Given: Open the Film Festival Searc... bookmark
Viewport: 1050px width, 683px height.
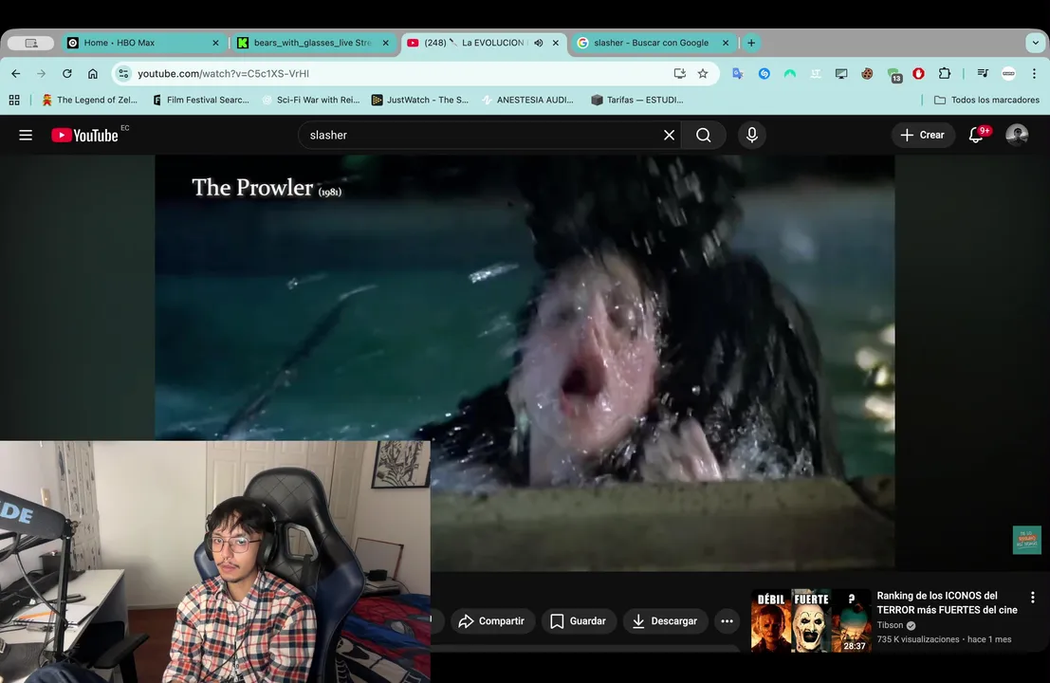Looking at the screenshot, I should 202,100.
